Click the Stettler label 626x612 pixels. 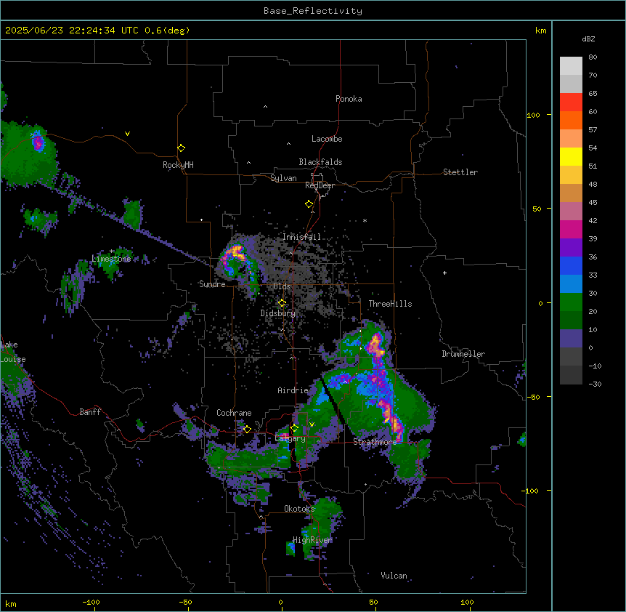coord(460,172)
